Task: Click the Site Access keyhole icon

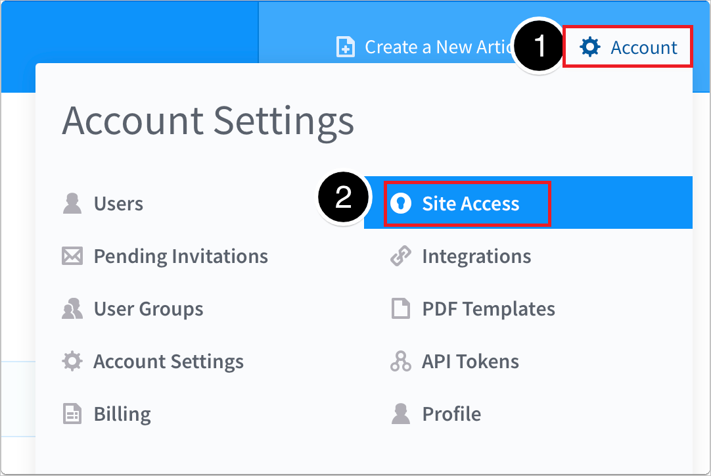Action: tap(401, 203)
